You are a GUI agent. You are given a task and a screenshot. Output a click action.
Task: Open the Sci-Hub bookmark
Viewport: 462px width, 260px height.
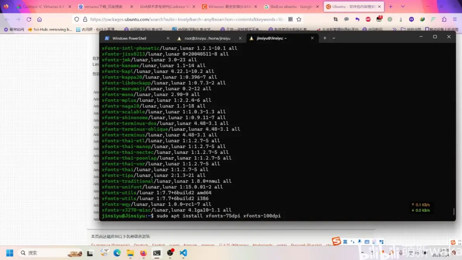(50, 29)
